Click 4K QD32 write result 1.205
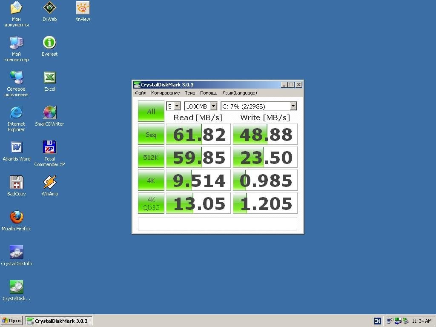 265,203
